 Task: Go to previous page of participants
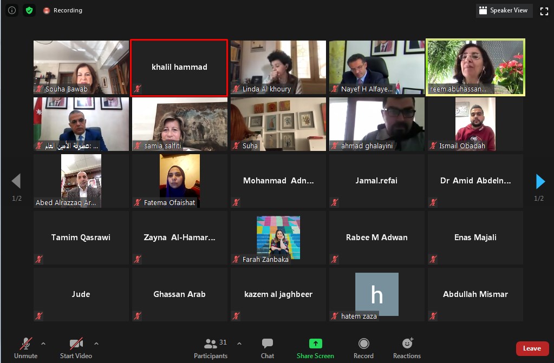[16, 181]
